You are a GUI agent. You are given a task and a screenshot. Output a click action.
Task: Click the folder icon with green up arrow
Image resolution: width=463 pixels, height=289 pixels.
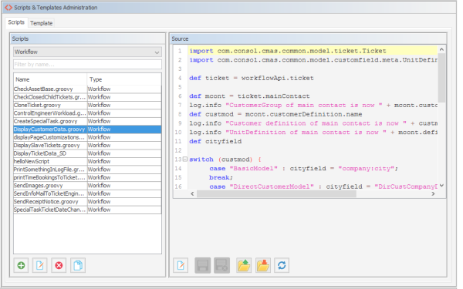point(244,265)
